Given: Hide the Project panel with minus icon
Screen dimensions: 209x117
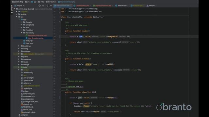Looking at the screenshot, I should coord(51,6).
